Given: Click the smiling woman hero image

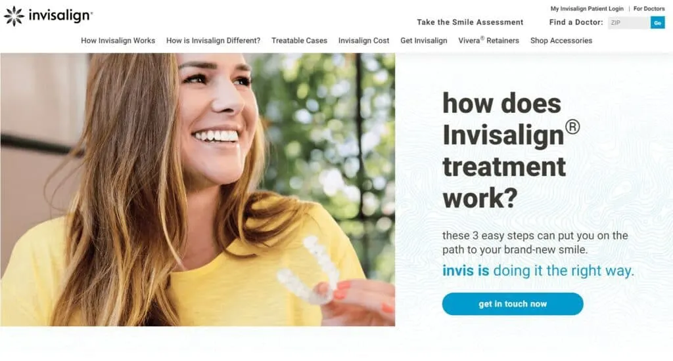Looking at the screenshot, I should [197, 190].
